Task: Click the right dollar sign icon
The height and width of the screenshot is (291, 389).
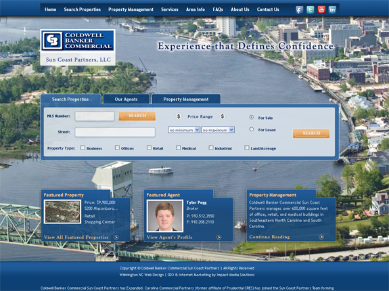Action: click(223, 116)
